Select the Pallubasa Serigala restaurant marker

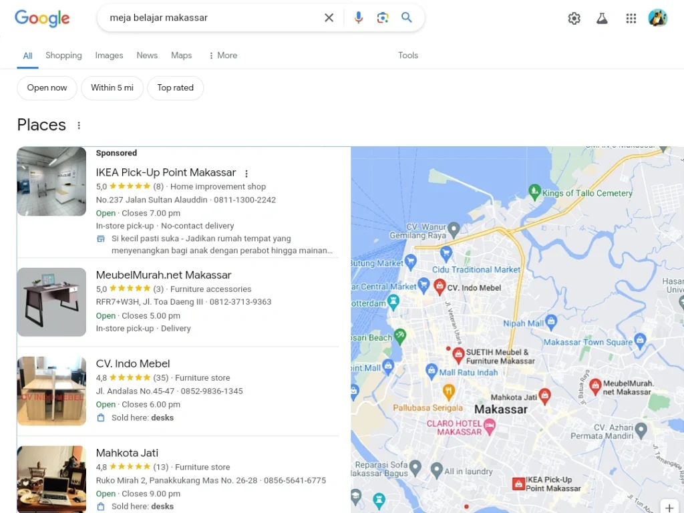click(448, 391)
